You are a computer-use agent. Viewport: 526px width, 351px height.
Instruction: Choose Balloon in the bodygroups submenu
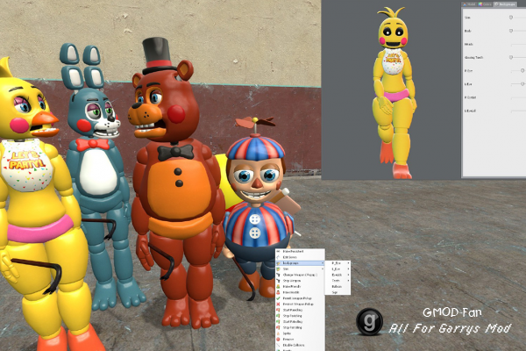[x=338, y=287]
